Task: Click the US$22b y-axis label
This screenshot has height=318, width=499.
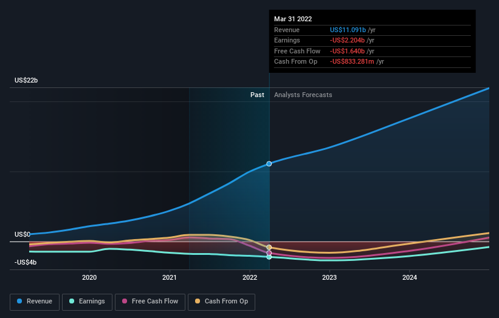Action: pos(26,80)
